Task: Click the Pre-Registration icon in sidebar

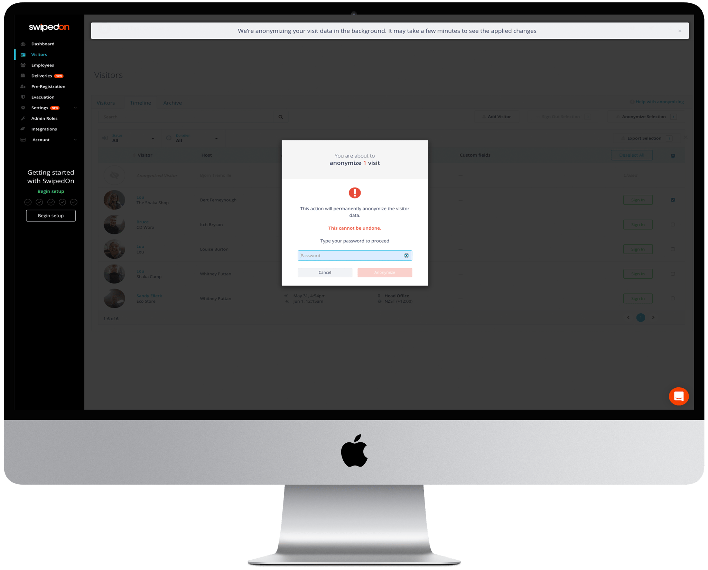Action: click(23, 86)
